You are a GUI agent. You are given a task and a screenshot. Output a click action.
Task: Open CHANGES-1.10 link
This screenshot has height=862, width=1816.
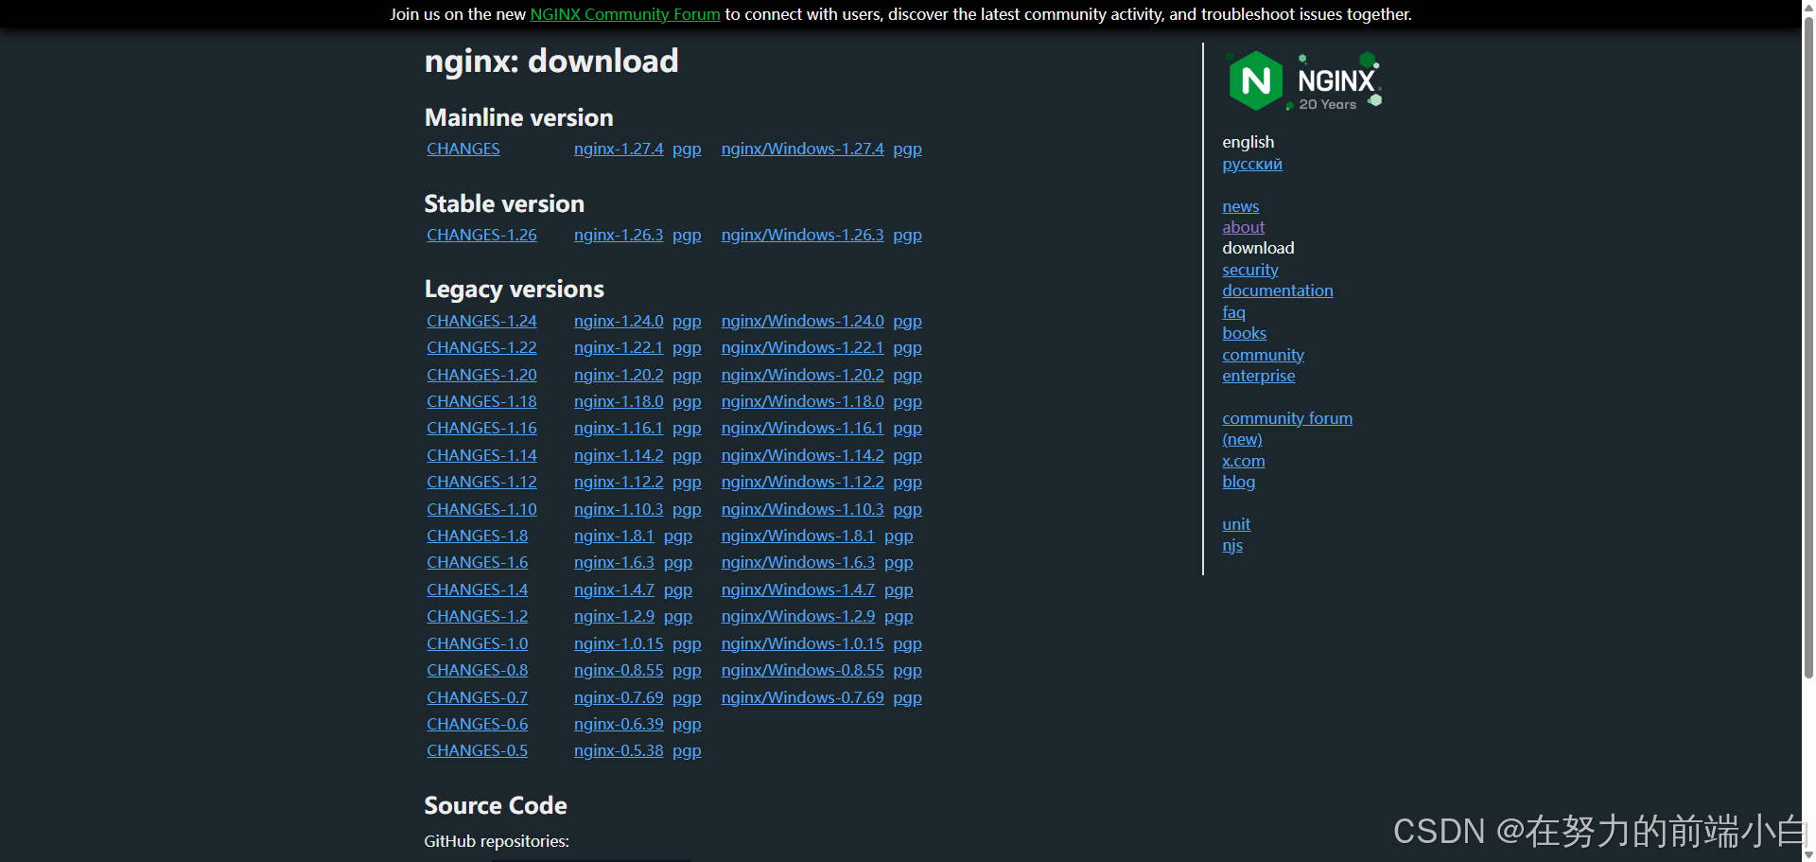pos(481,509)
